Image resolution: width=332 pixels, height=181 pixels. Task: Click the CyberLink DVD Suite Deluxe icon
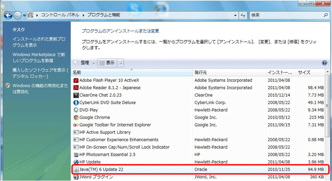coord(76,102)
